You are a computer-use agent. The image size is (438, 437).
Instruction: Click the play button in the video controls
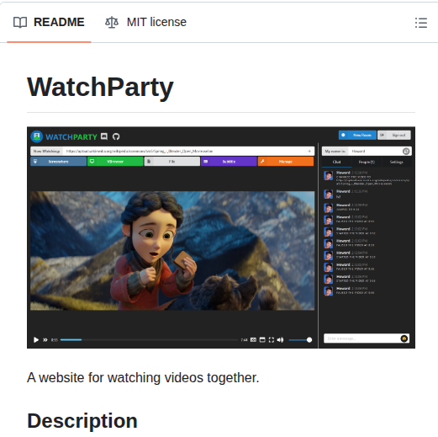[36, 340]
